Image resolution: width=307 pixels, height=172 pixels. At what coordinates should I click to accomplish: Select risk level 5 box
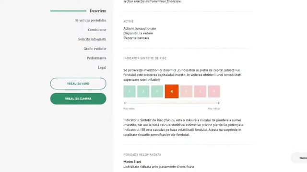186,91
